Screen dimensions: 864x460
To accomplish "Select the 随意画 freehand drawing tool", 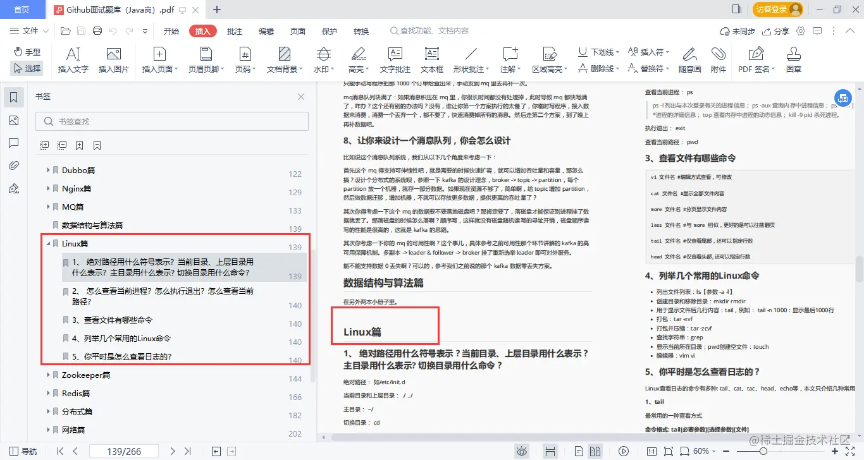I will coord(689,61).
